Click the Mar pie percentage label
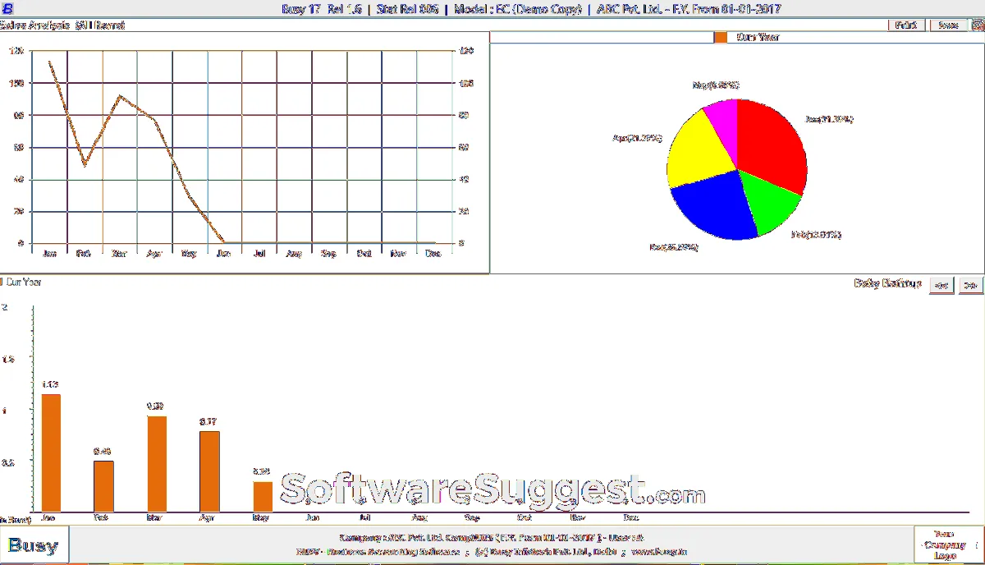The image size is (985, 565). pyautogui.click(x=673, y=246)
